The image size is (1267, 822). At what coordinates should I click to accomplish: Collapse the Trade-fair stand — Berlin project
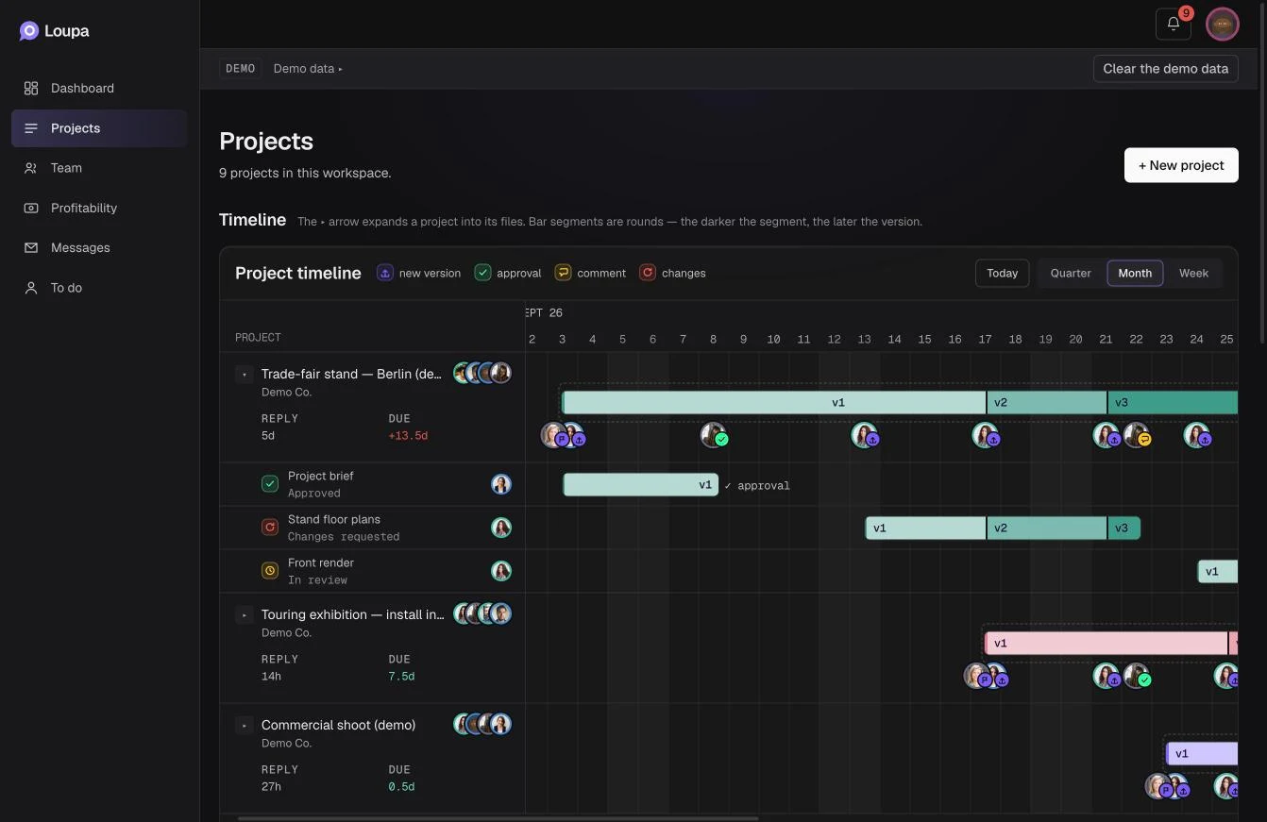click(245, 375)
